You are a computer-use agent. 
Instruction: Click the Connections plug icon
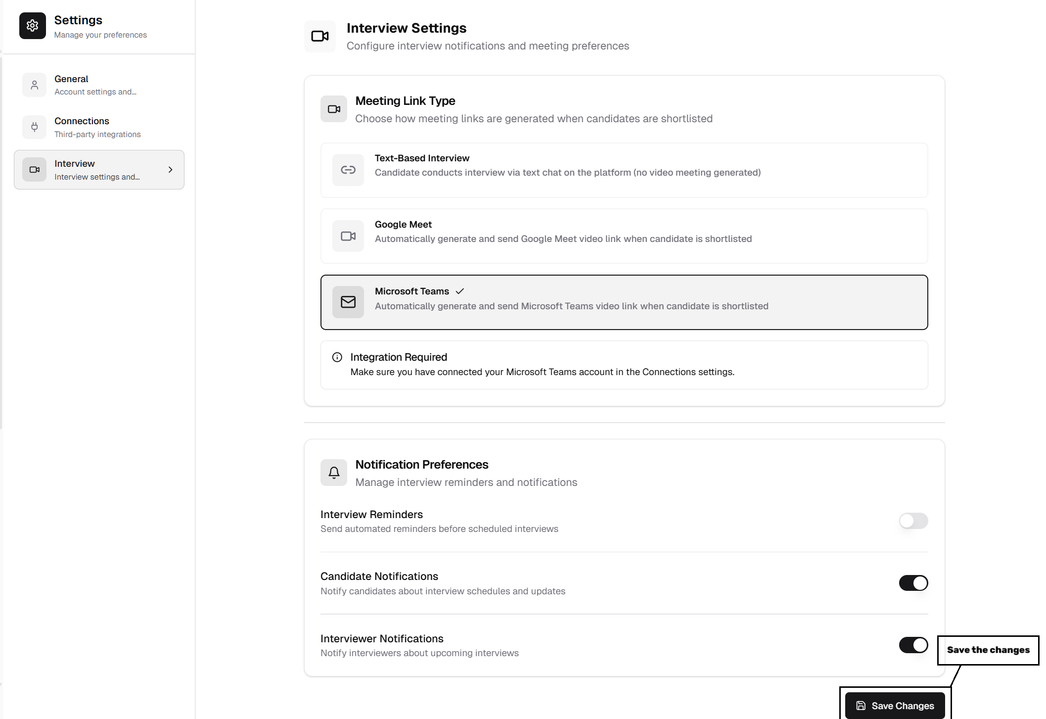[x=34, y=127]
